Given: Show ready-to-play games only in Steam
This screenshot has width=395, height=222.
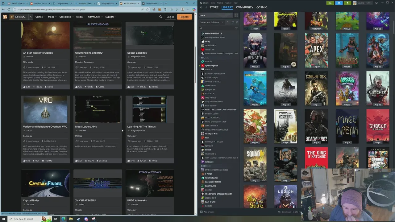Looking at the screenshot, I should (237, 22).
